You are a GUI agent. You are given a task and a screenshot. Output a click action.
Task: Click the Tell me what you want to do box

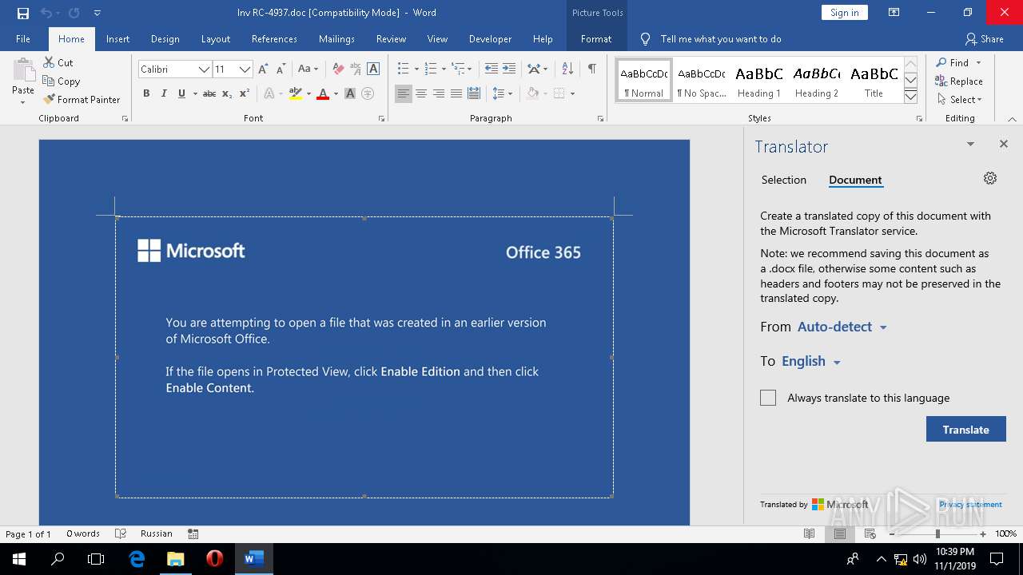click(x=720, y=39)
